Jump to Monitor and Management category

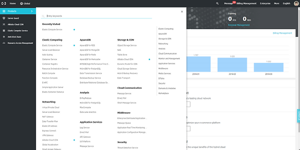coord(169,58)
